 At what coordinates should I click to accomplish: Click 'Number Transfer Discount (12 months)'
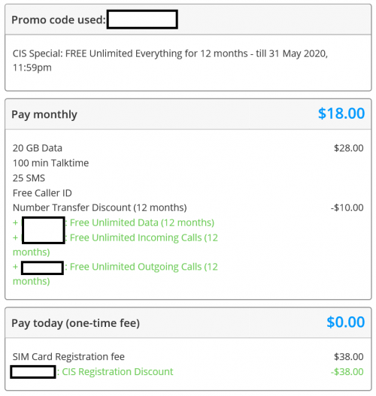click(x=100, y=208)
